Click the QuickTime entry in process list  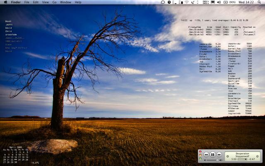tap(234, 83)
